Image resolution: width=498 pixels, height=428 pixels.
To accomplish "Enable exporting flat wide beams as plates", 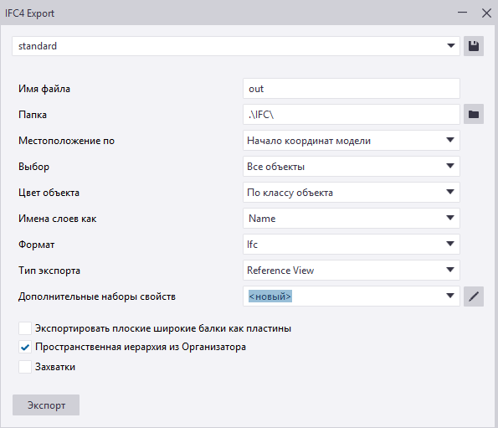I will (25, 328).
